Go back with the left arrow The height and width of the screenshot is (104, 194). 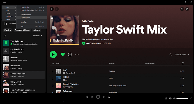coord(52,9)
